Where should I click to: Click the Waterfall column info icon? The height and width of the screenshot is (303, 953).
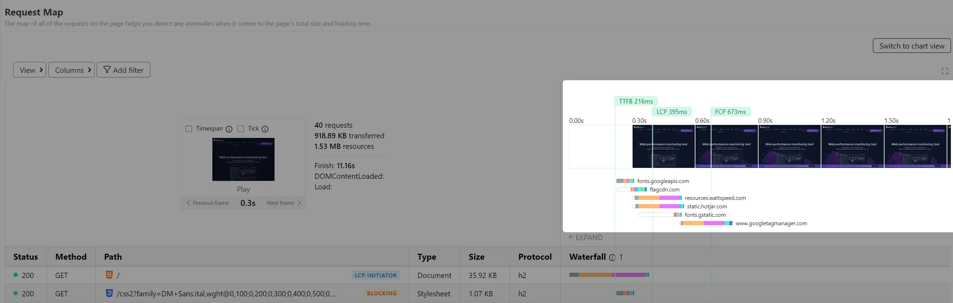click(612, 258)
